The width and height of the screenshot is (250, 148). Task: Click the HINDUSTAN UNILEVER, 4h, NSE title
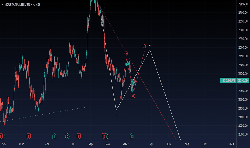[21, 5]
